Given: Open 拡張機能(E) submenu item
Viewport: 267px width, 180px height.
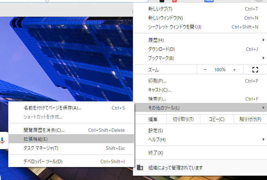Looking at the screenshot, I should coord(71,139).
